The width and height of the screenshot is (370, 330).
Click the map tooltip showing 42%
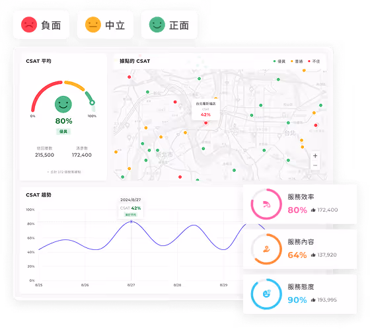pos(205,110)
